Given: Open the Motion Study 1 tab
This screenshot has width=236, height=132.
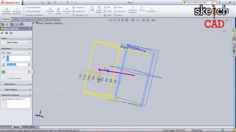Looking at the screenshot, I should (x=29, y=127).
